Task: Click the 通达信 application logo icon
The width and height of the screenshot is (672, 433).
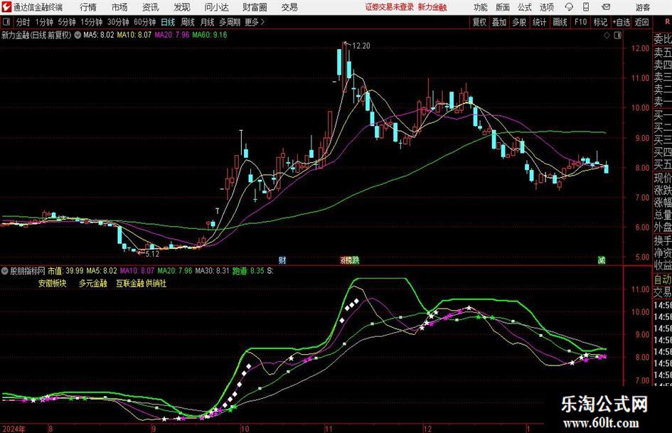Action: (7, 7)
